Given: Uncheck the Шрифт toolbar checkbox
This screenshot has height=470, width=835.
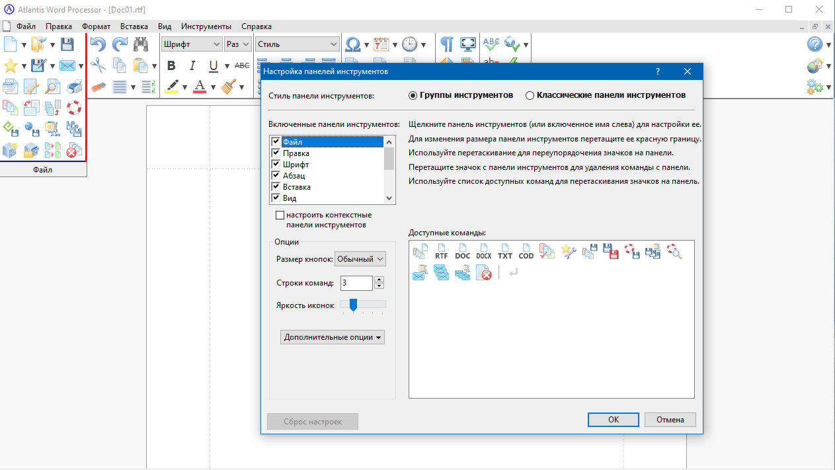Looking at the screenshot, I should tap(276, 164).
